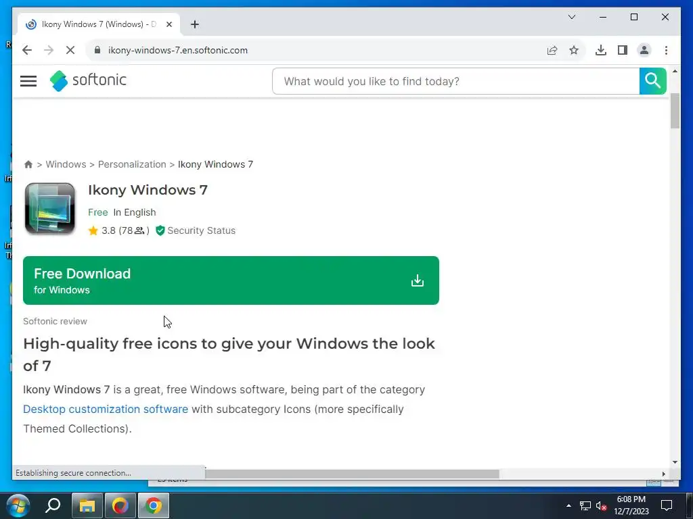Image resolution: width=693 pixels, height=519 pixels.
Task: Click the page vertical scrollbar thumb
Action: tap(675, 112)
